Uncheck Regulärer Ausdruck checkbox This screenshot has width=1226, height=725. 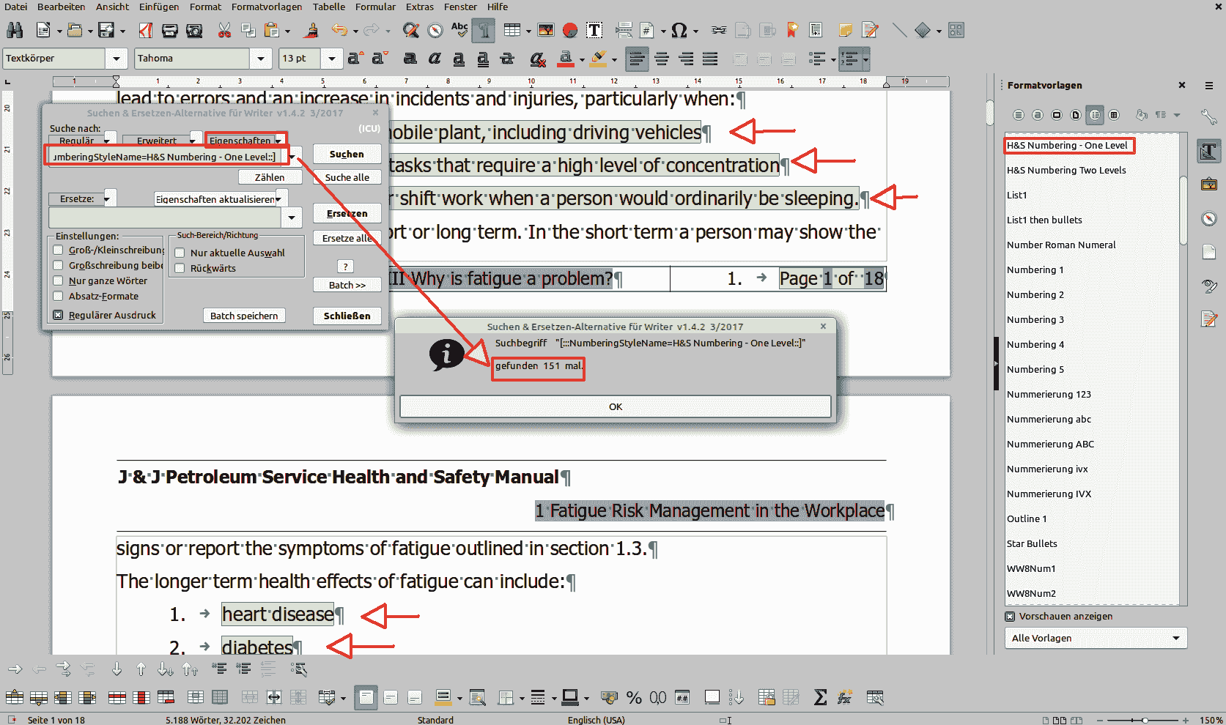pyautogui.click(x=58, y=315)
